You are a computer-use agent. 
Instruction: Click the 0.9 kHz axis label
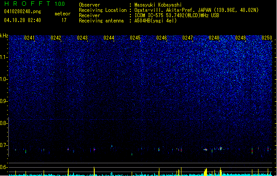pos(4,101)
